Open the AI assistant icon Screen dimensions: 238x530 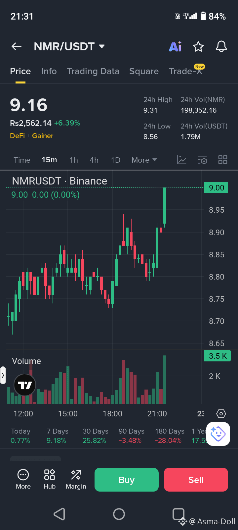176,47
